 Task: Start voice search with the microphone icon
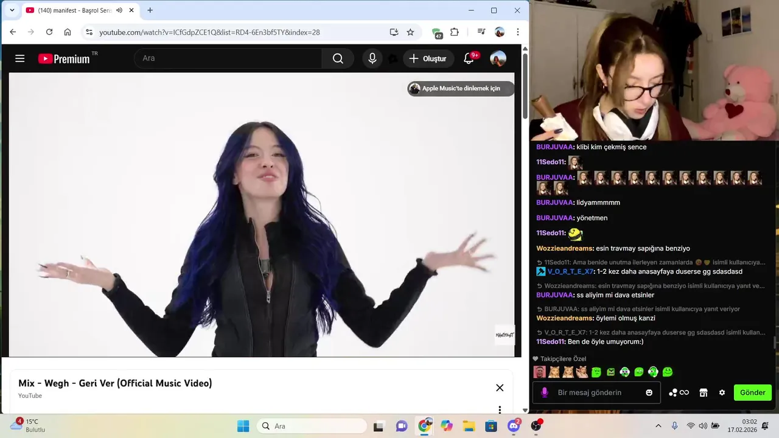(372, 58)
